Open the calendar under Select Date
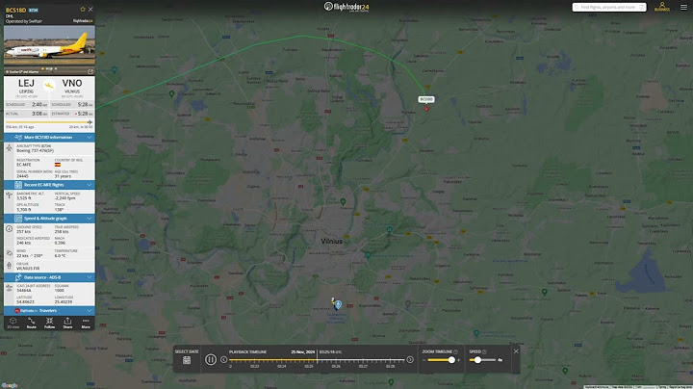 (x=187, y=360)
